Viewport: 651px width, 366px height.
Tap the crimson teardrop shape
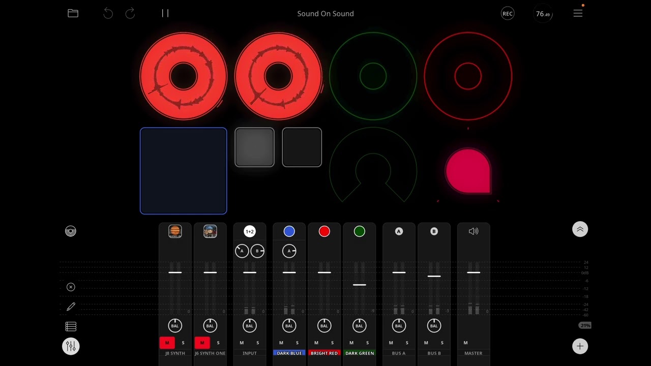coord(468,171)
